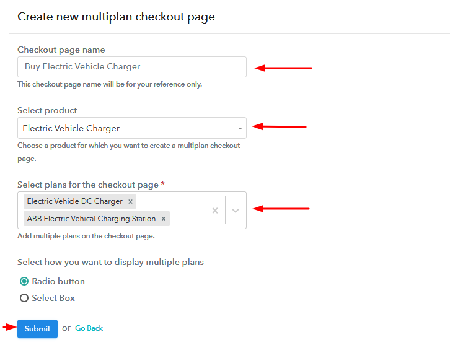Follow the Go Back link
The height and width of the screenshot is (345, 450).
[89, 328]
